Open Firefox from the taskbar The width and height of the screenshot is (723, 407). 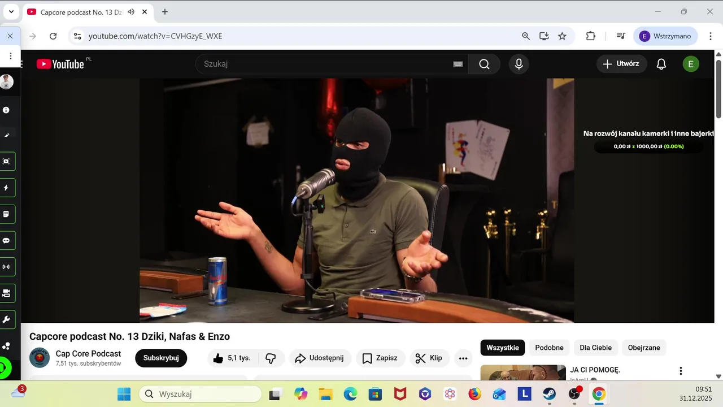[474, 394]
